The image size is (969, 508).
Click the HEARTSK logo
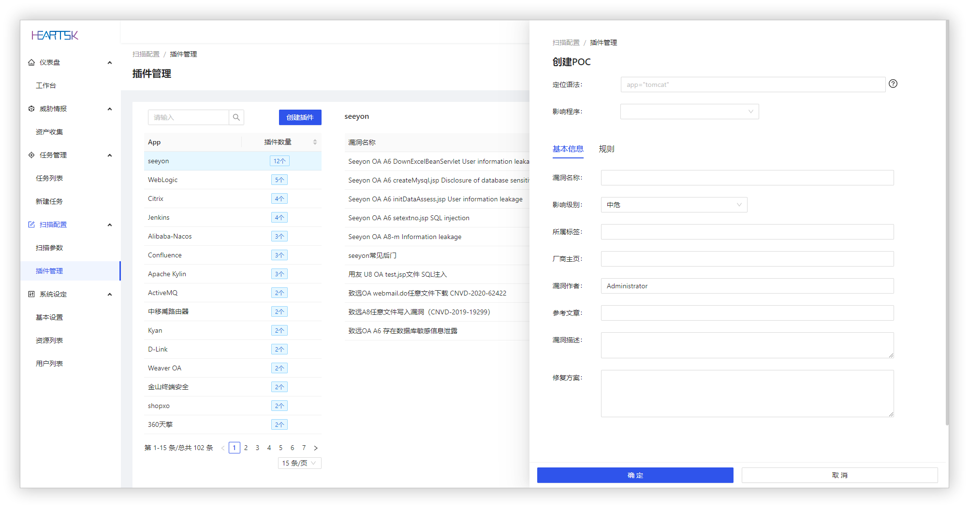point(55,35)
